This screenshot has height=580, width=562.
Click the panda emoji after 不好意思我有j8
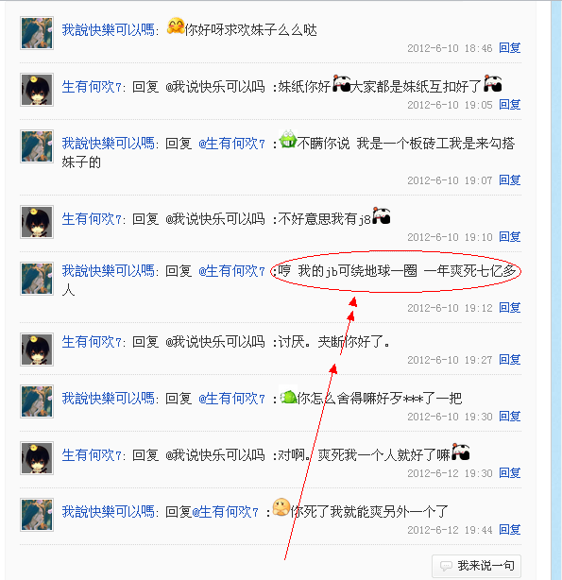(x=382, y=215)
